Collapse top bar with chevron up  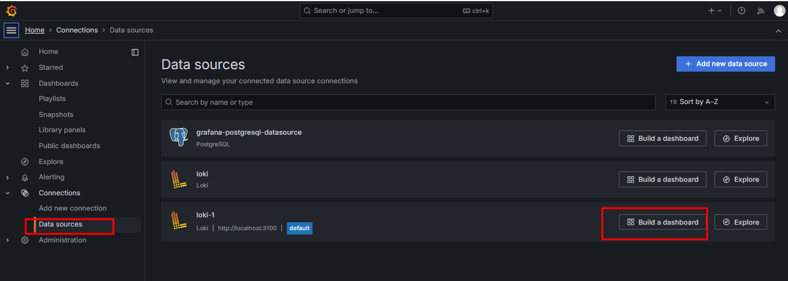pos(778,30)
